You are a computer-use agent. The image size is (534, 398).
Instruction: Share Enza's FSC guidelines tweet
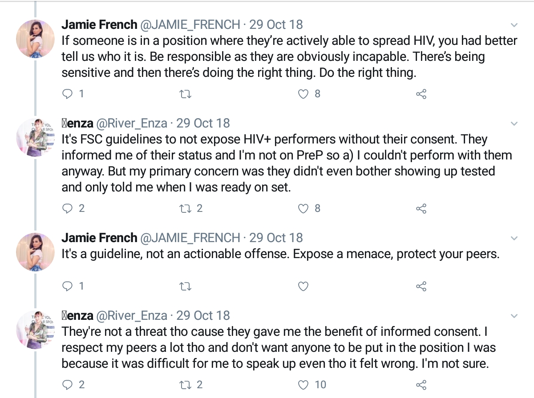click(x=421, y=208)
